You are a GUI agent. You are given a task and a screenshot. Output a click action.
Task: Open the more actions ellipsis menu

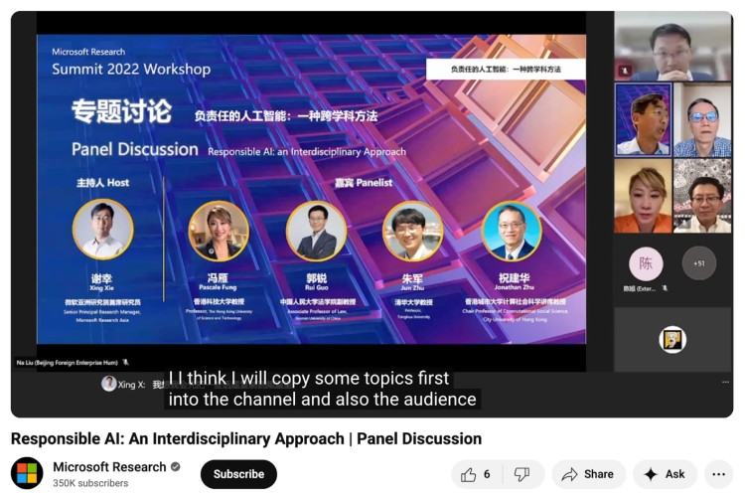[718, 474]
